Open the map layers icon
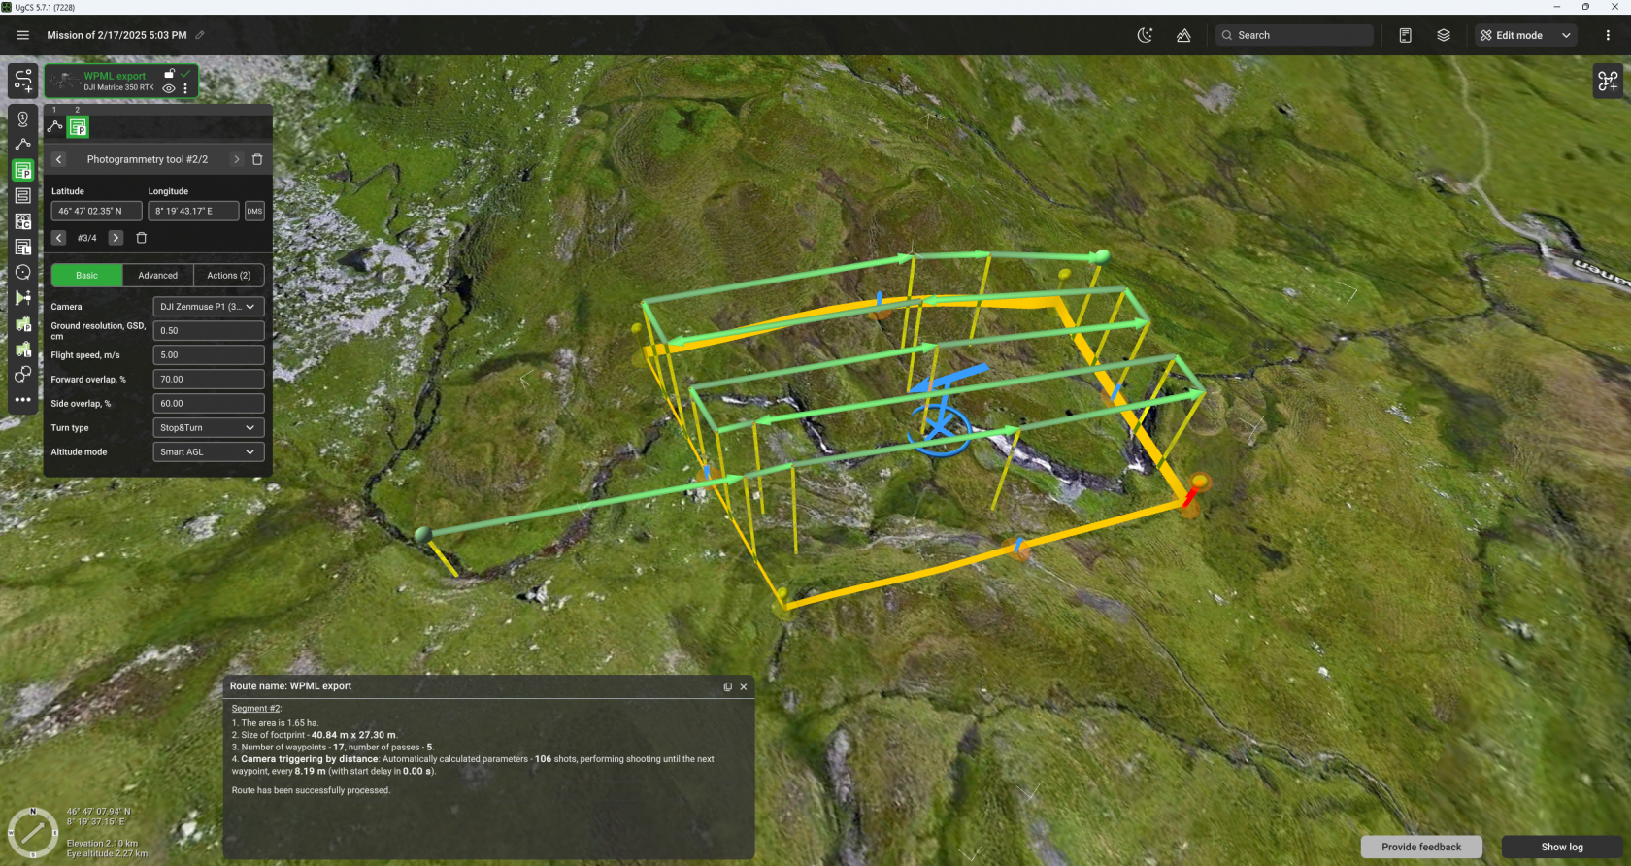The width and height of the screenshot is (1631, 866). pos(1444,35)
